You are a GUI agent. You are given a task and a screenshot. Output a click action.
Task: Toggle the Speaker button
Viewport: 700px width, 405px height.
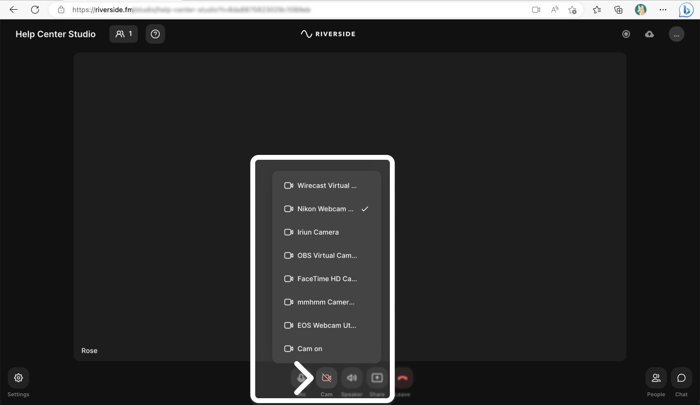tap(352, 378)
